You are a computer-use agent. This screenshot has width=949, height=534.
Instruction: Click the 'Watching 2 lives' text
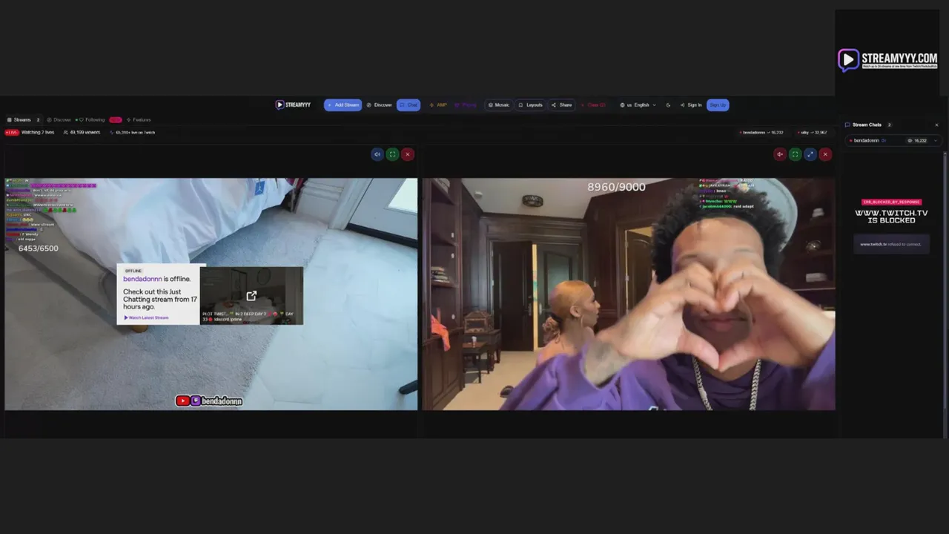coord(38,132)
